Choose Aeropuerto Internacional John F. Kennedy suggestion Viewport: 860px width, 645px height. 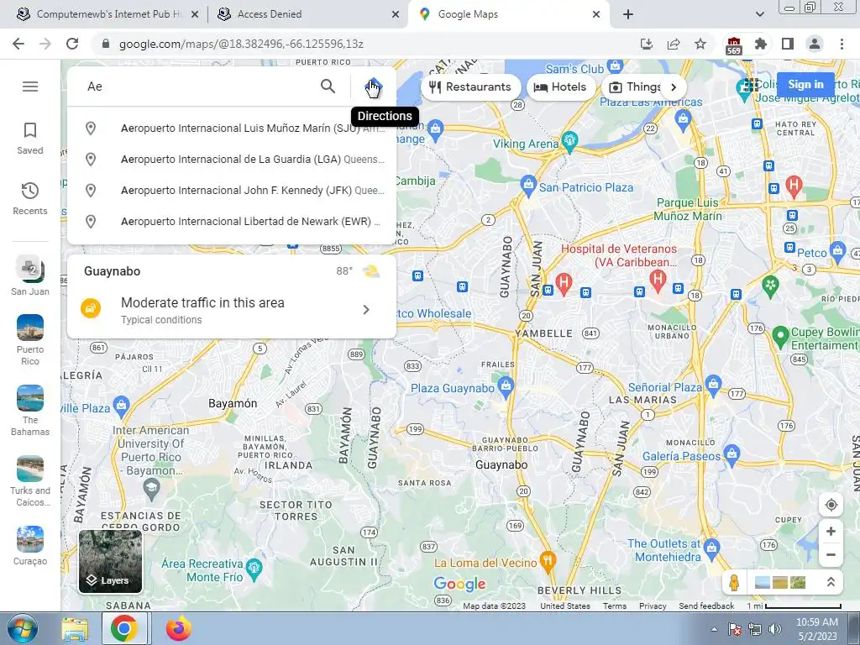point(232,191)
